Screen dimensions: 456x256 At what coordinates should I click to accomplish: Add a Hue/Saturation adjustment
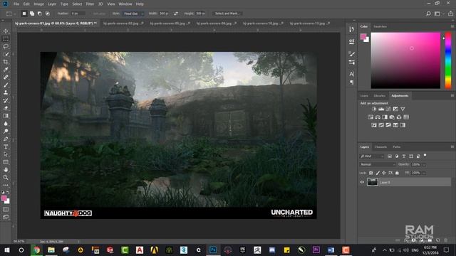pyautogui.click(x=370, y=117)
